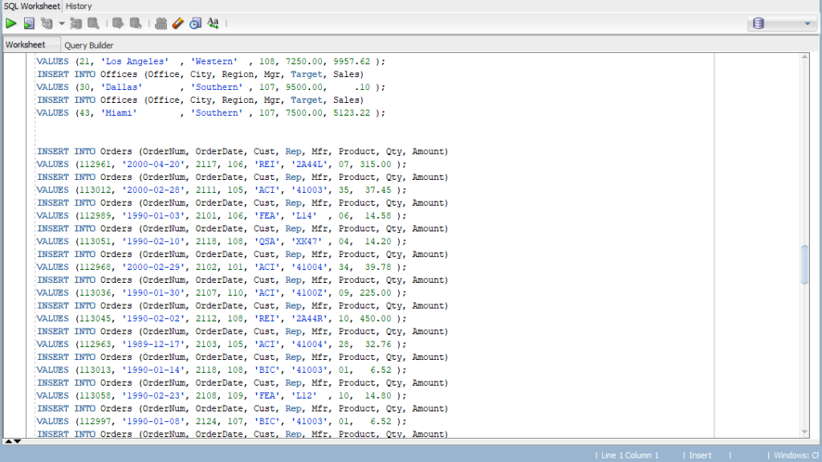Click the amount 450.00 in the editor
822x462 pixels.
tap(376, 319)
